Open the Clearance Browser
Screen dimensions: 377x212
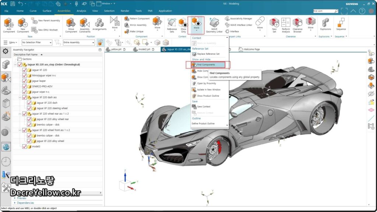tap(297, 25)
